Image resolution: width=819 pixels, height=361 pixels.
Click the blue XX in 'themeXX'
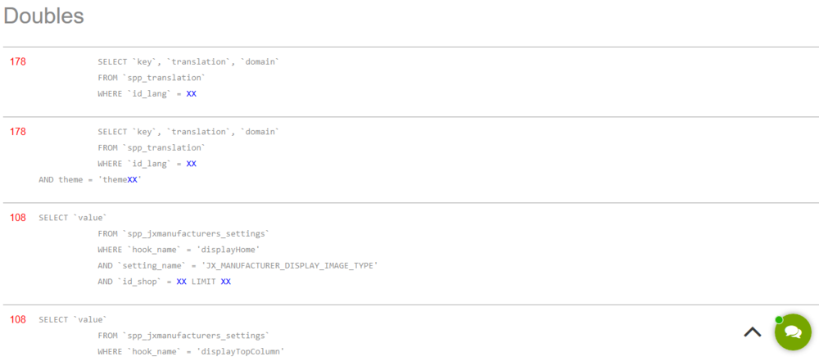[x=132, y=179]
